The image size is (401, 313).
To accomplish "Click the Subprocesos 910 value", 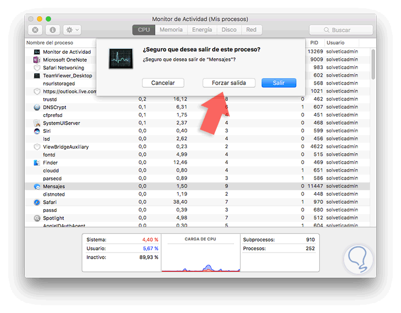I will point(310,239).
